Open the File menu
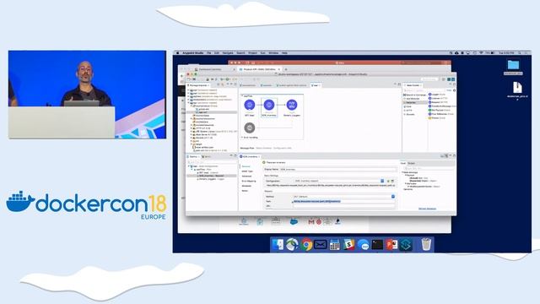 (x=209, y=53)
